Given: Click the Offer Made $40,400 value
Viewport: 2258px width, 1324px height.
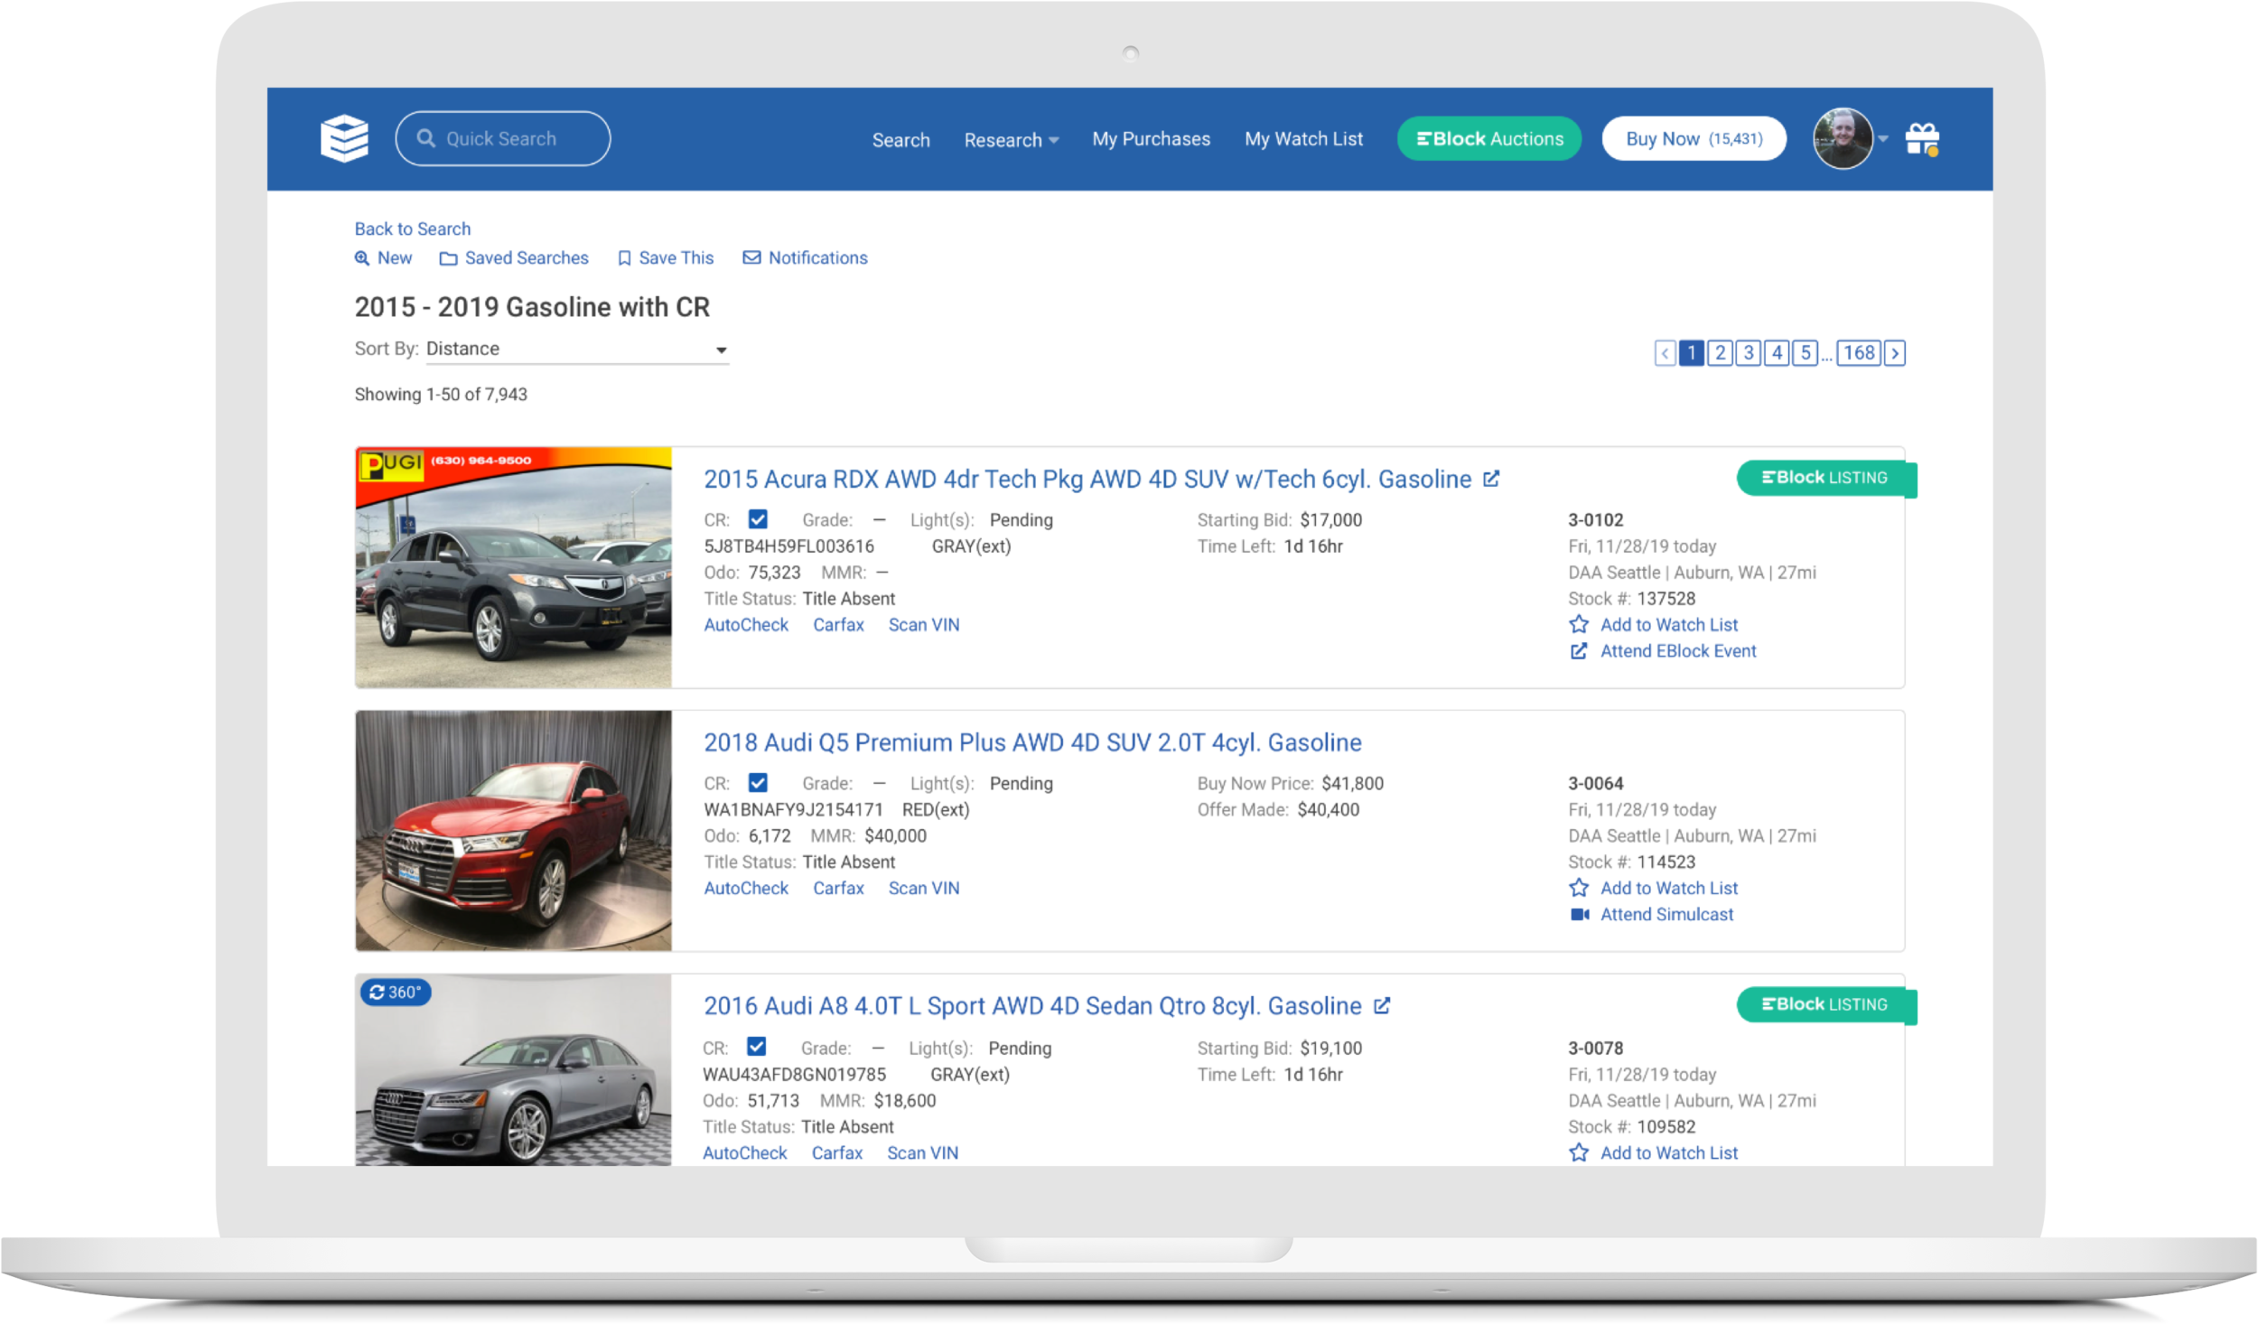Looking at the screenshot, I should click(1328, 810).
